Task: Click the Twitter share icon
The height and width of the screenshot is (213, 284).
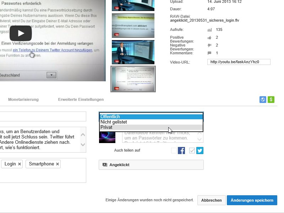Action: [x=200, y=151]
